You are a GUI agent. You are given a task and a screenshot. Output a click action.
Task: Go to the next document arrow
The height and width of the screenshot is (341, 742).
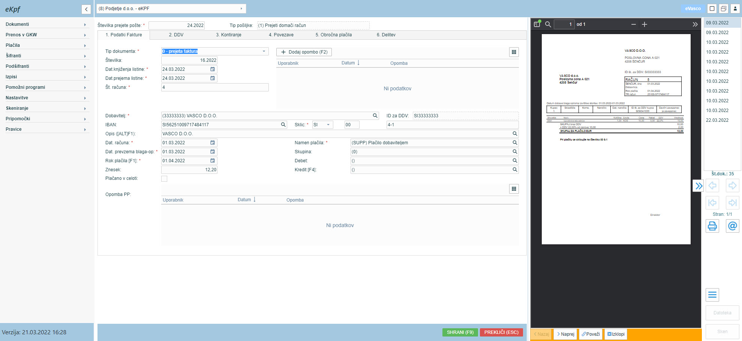click(x=733, y=185)
